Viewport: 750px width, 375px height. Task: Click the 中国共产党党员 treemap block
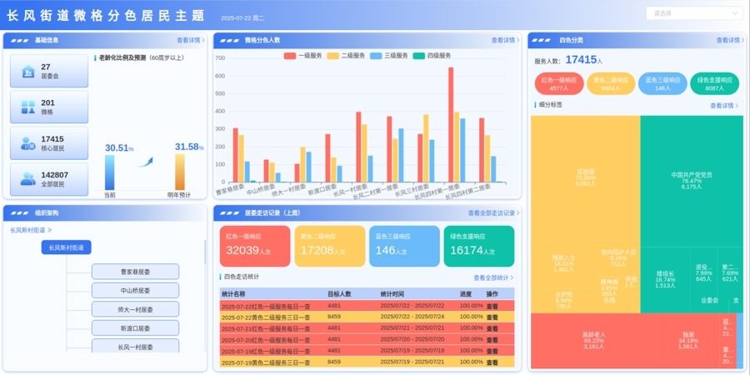pyautogui.click(x=691, y=180)
